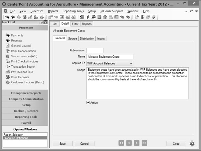Screen dimensions: 201x151
Task: Go to the first record button
Action: [x=121, y=143]
